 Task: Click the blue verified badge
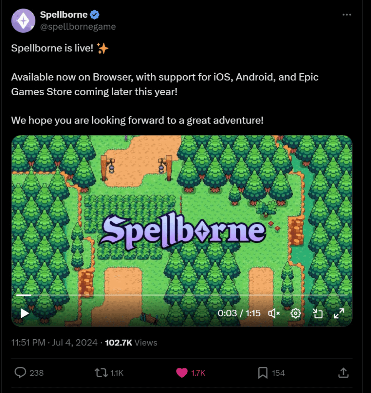(95, 15)
